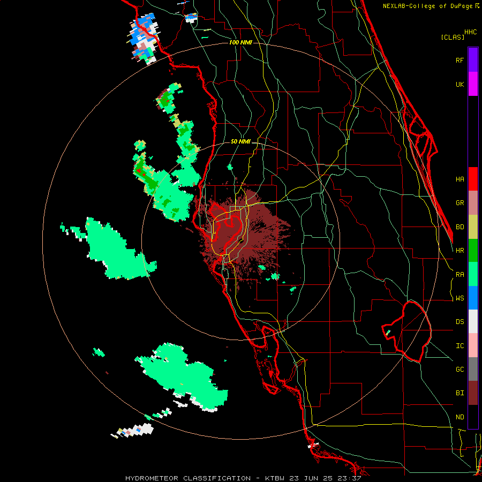Pick the DS white legend swatch
Image resolution: width=482 pixels, height=482 pixels.
tap(473, 321)
